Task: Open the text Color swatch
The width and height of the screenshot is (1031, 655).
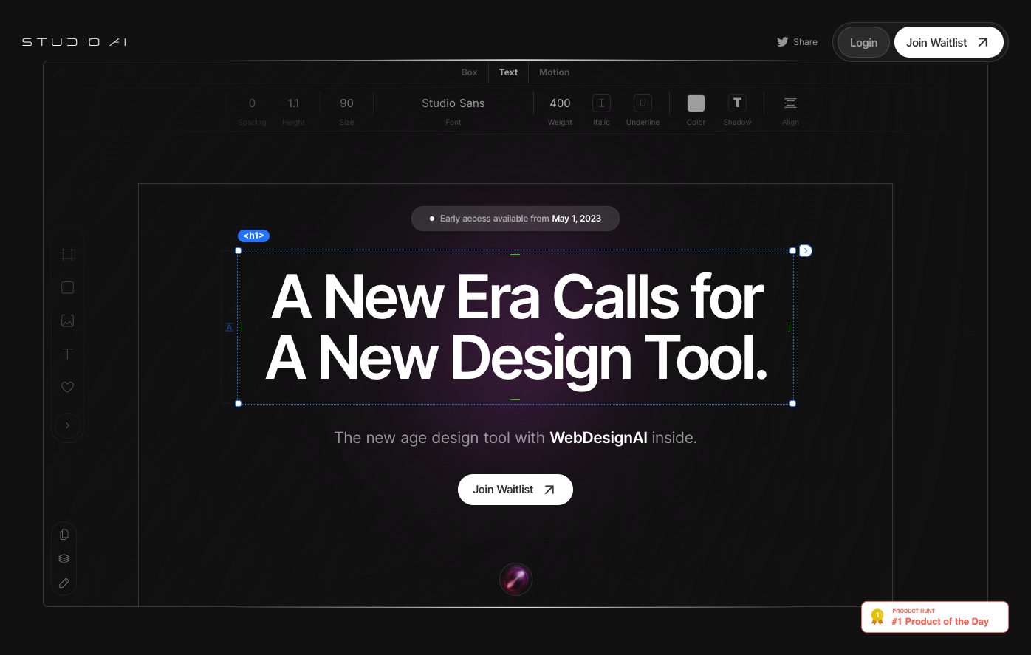Action: coord(696,103)
